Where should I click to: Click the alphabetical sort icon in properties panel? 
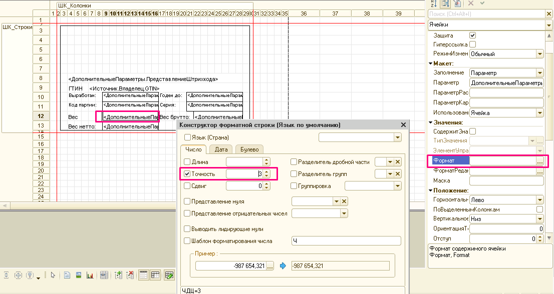[433, 3]
